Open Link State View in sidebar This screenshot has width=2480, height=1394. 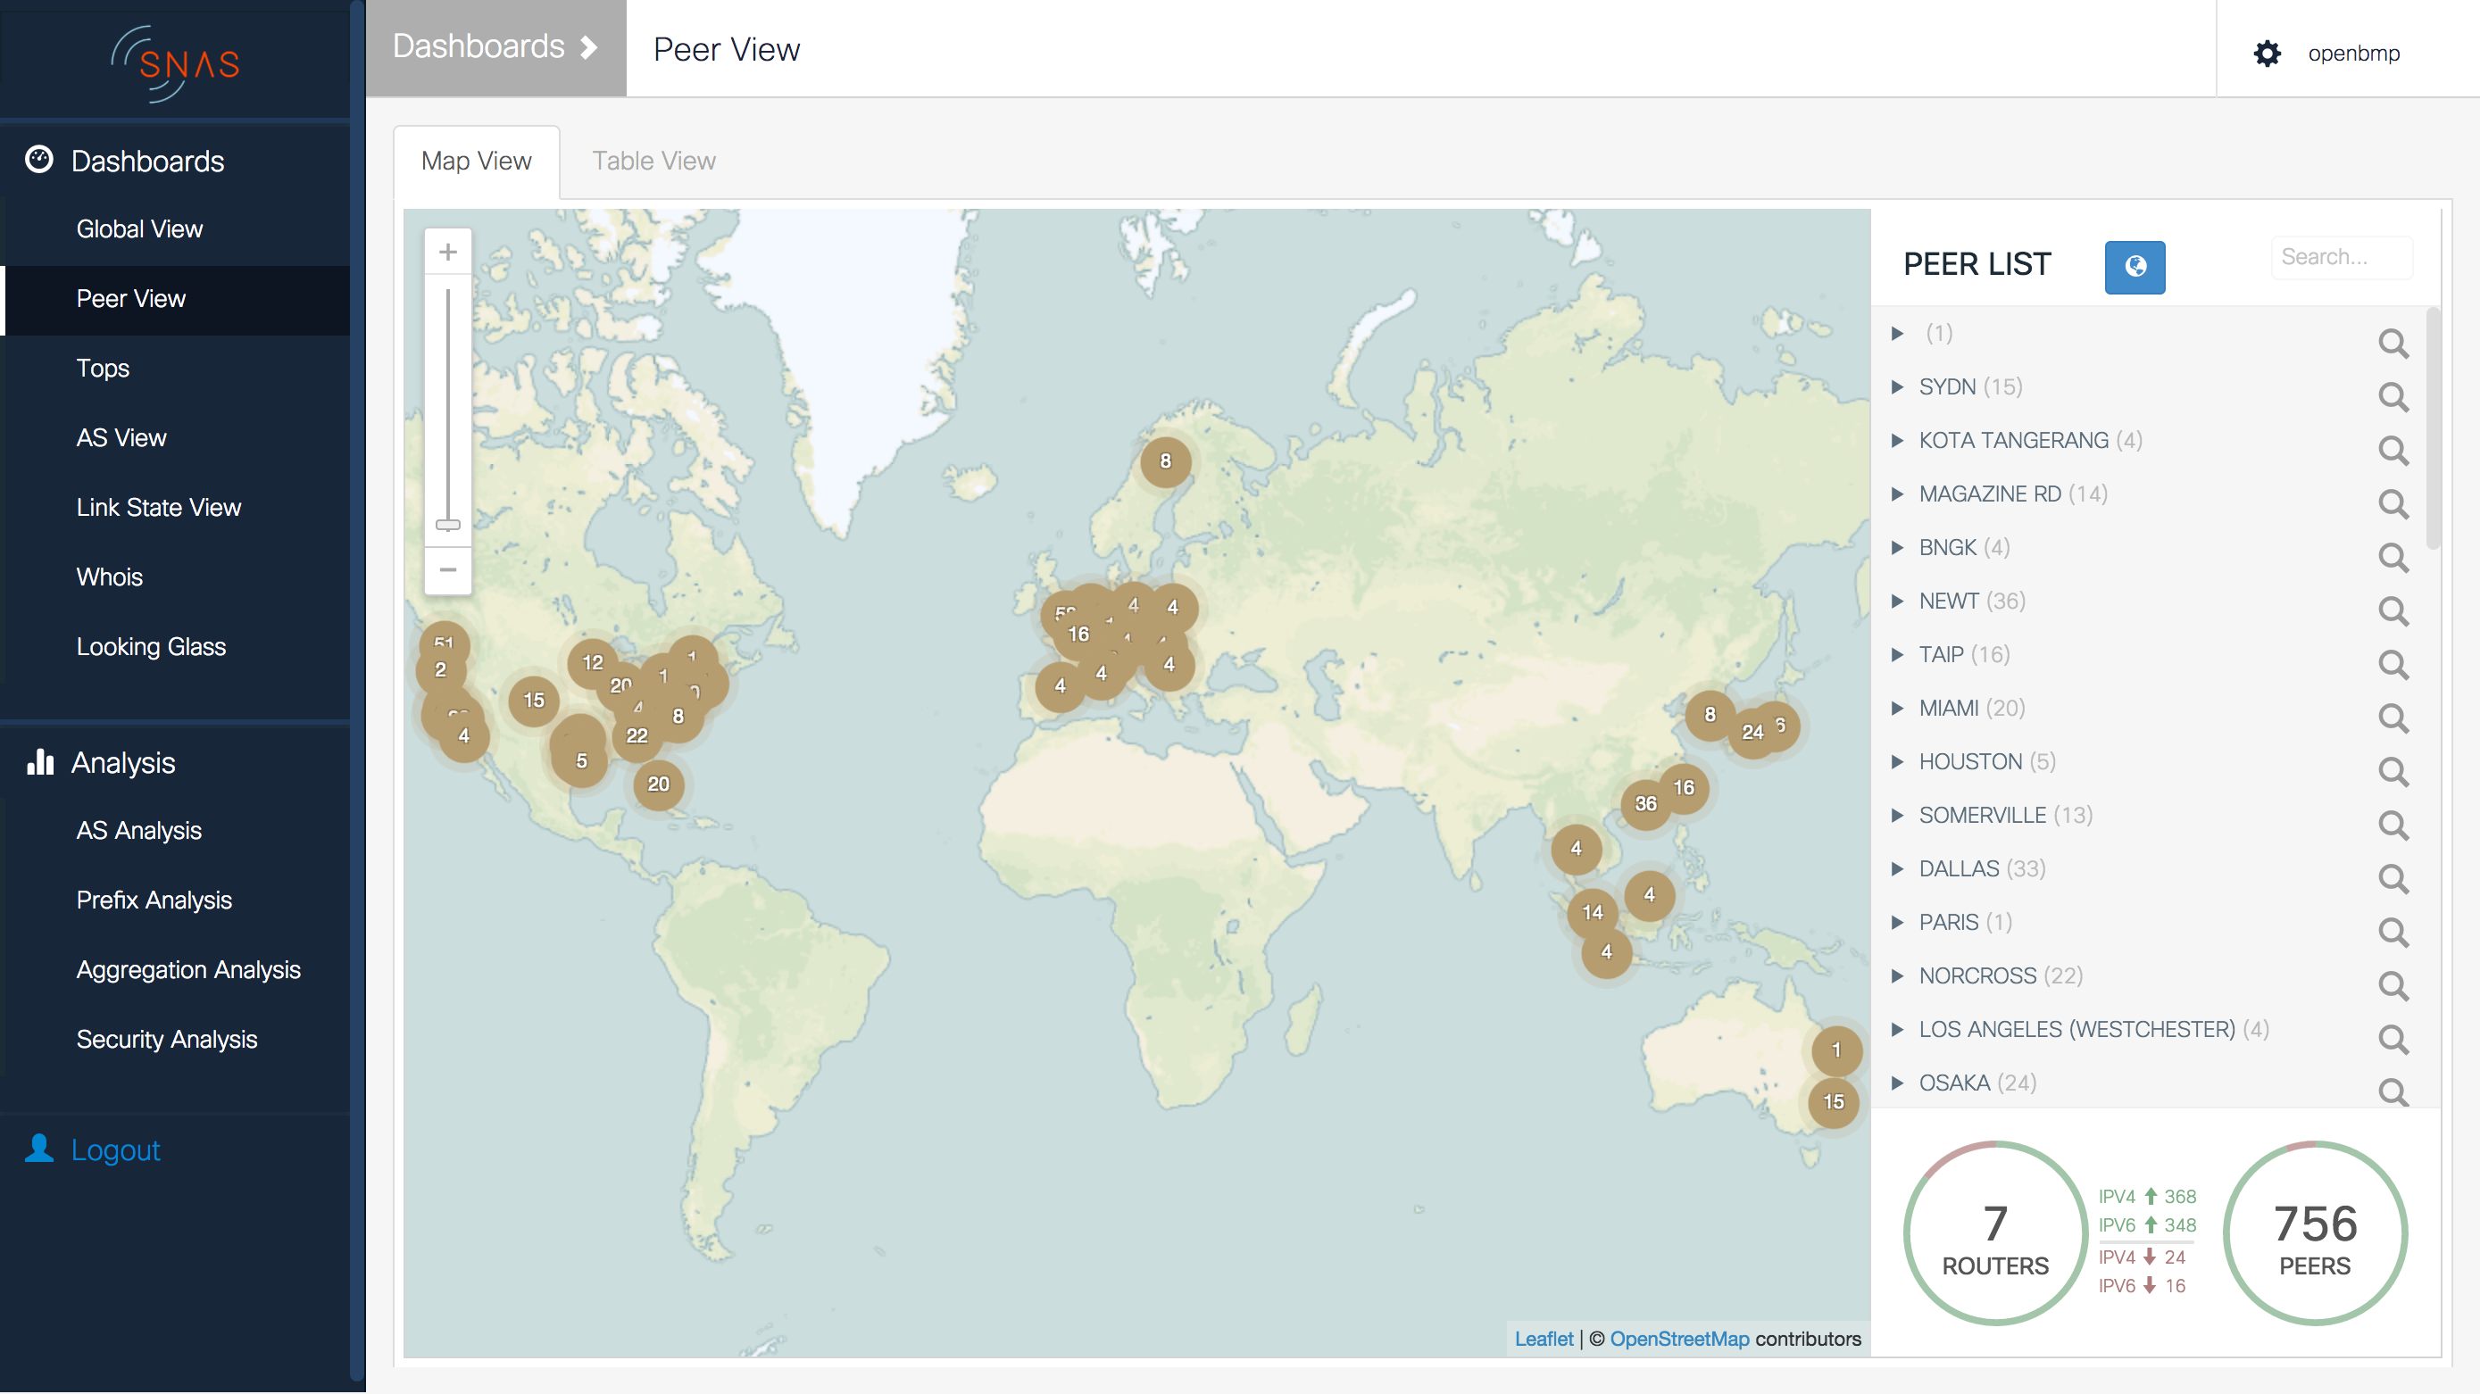(x=159, y=507)
